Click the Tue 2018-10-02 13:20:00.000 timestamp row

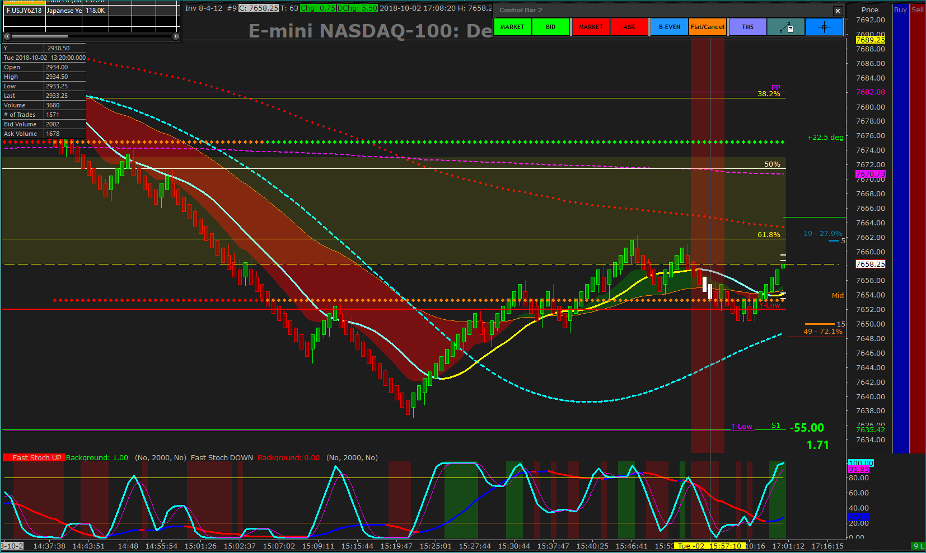pos(44,58)
